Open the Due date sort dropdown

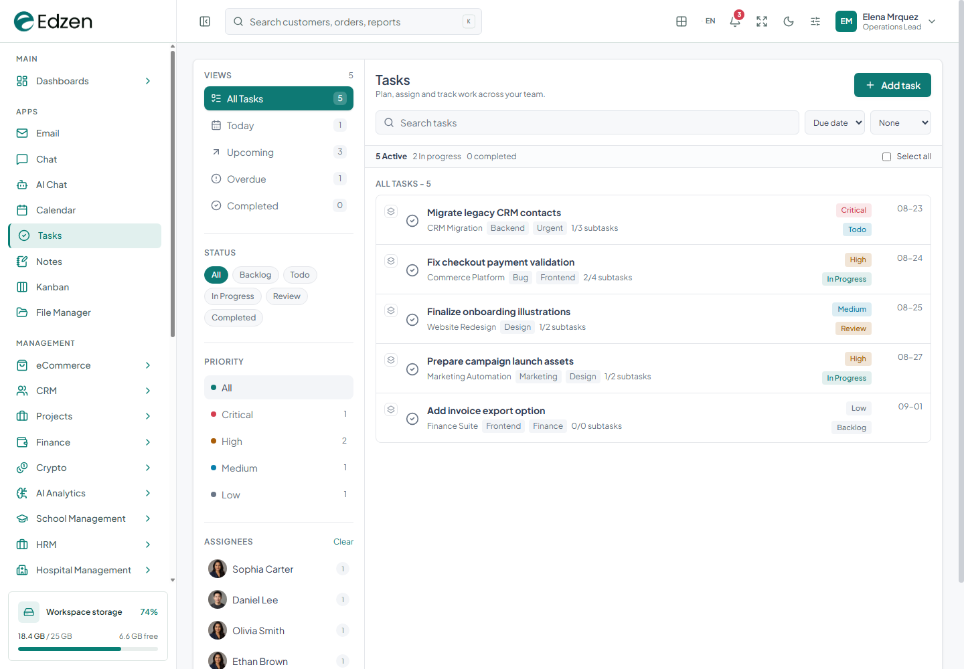(x=835, y=122)
